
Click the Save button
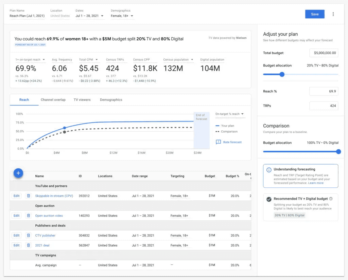(315, 14)
